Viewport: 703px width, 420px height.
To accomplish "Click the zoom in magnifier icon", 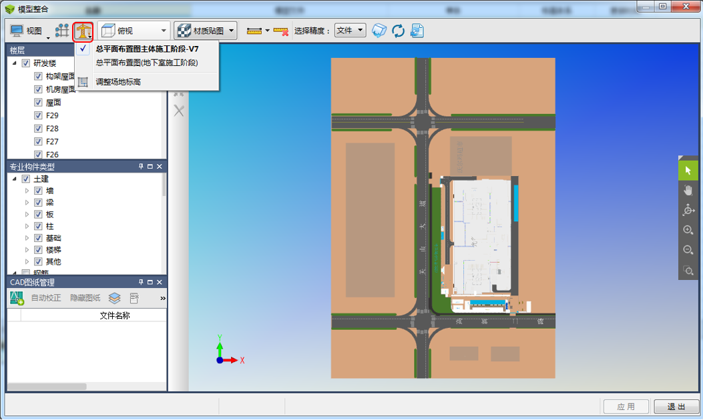I will pos(688,230).
